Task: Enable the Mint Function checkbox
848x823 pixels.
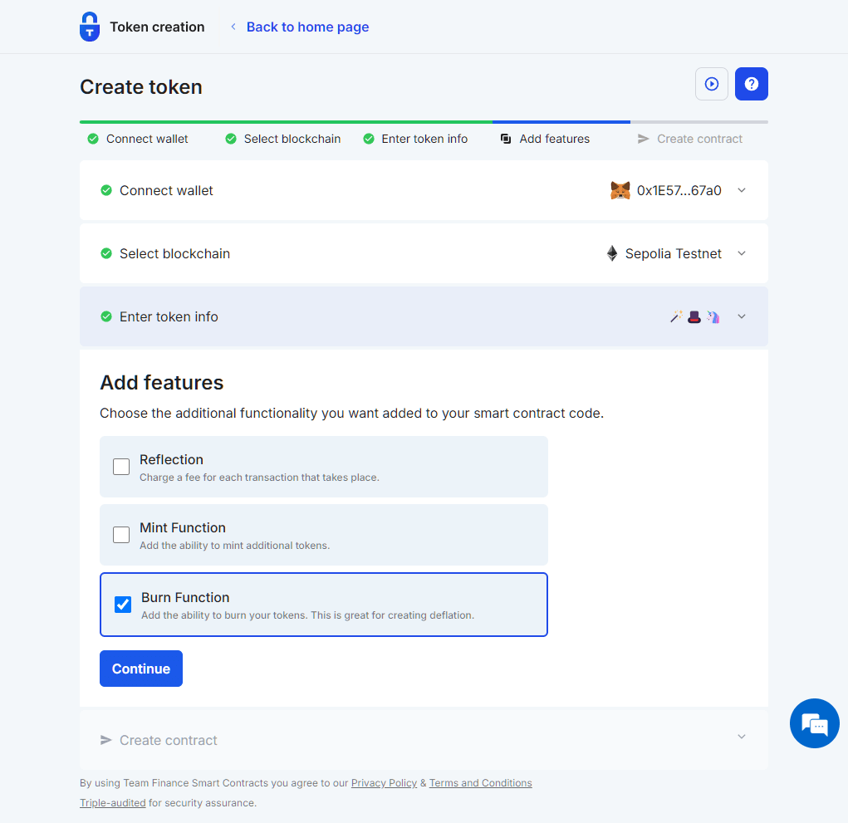Action: (120, 535)
